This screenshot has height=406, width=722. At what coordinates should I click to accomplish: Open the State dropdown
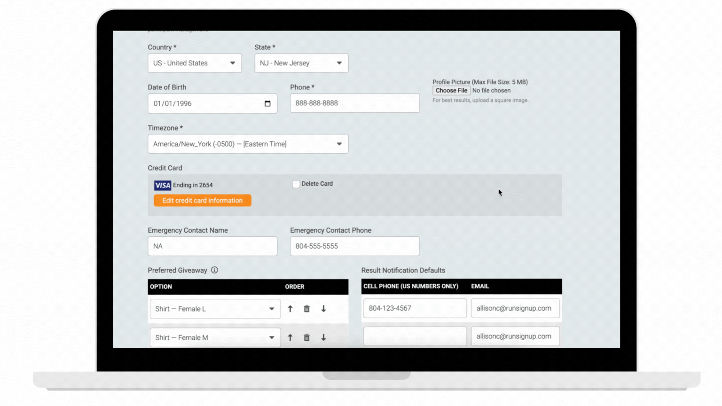[301, 63]
